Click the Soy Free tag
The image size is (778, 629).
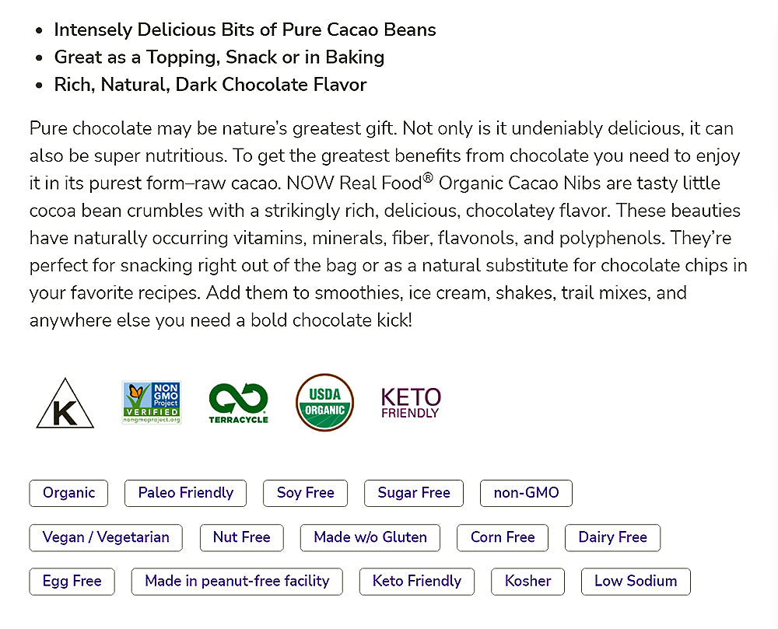(305, 493)
